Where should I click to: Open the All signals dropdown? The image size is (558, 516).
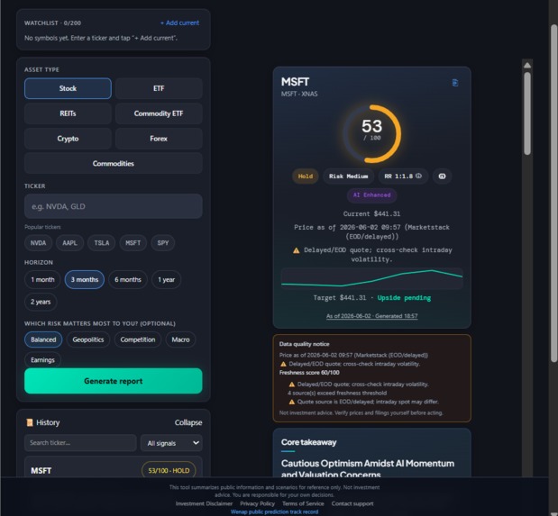(x=171, y=443)
